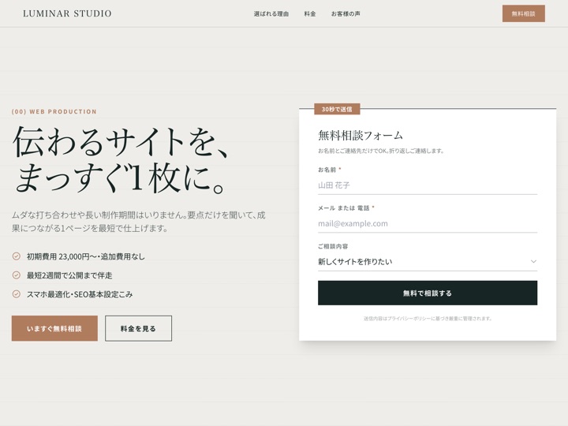Open the お客様の声 nav item
This screenshot has width=568, height=426.
point(346,13)
